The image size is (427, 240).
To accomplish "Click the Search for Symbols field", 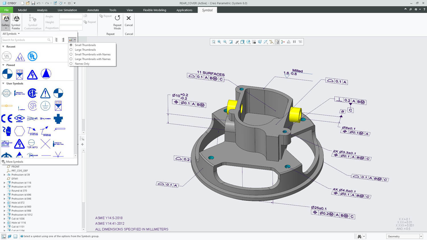I will [x=24, y=40].
